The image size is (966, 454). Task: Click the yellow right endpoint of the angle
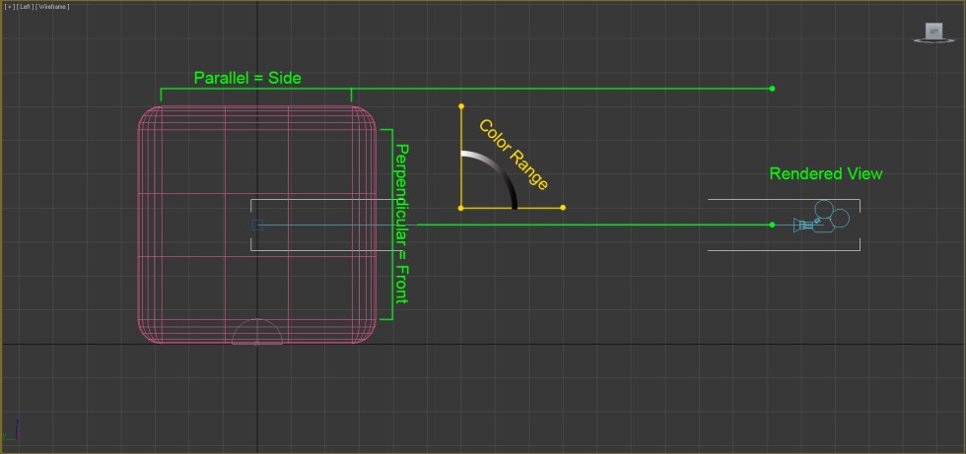(x=563, y=208)
